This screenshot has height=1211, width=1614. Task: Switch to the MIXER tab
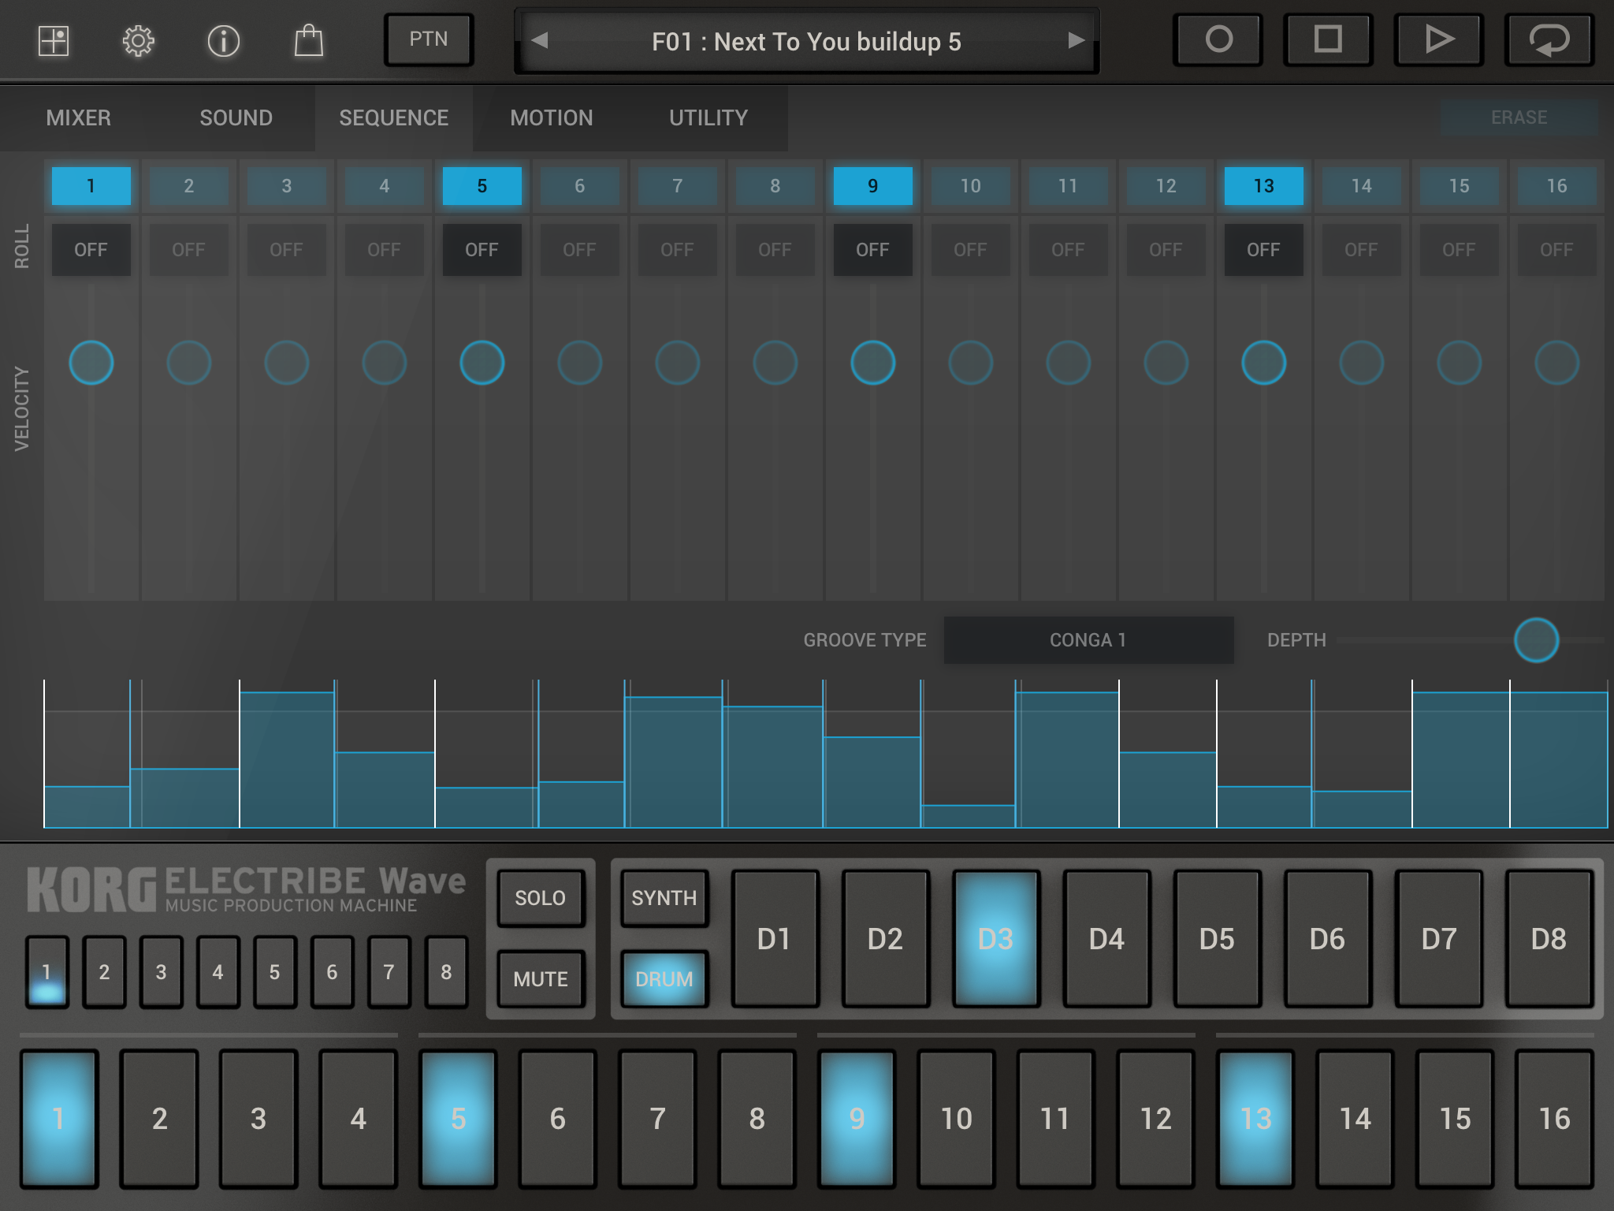click(x=78, y=118)
